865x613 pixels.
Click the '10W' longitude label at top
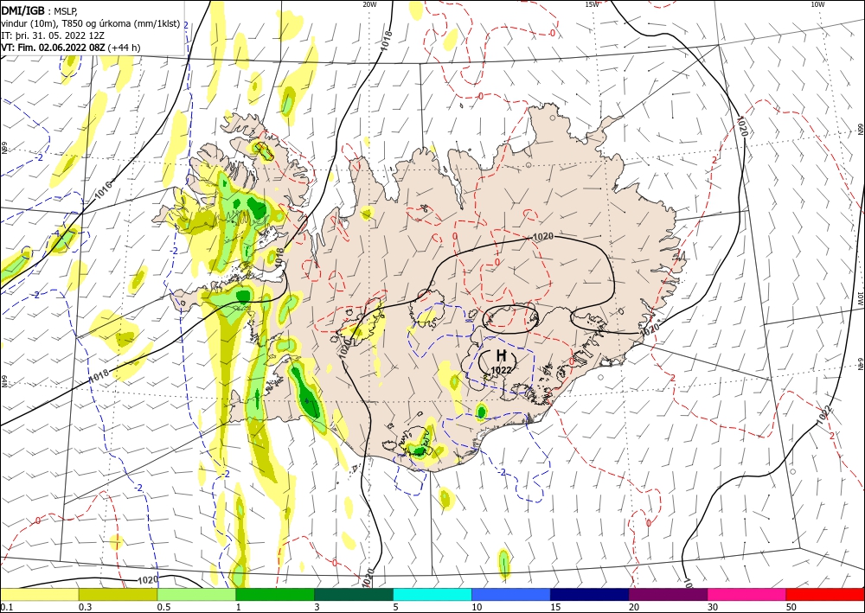[817, 4]
